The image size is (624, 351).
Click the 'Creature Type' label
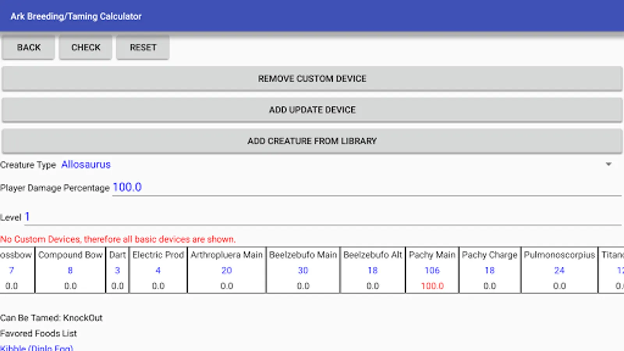(28, 165)
